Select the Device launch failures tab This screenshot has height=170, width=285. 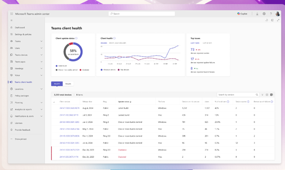pyautogui.click(x=118, y=43)
